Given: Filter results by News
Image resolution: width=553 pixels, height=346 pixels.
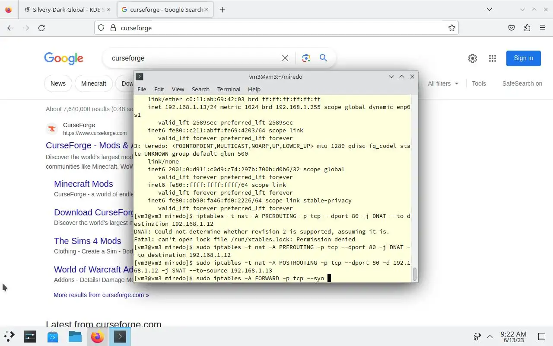Looking at the screenshot, I should (58, 83).
